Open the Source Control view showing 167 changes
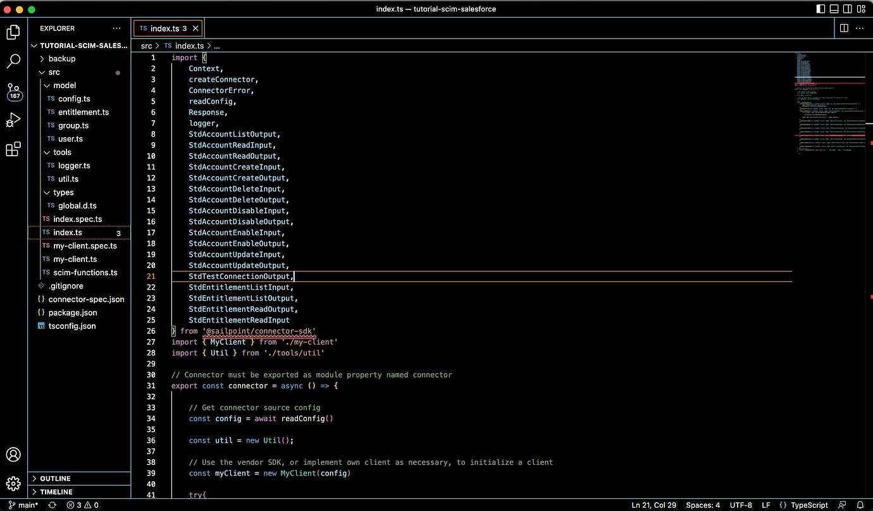The height and width of the screenshot is (511, 873). click(x=13, y=91)
